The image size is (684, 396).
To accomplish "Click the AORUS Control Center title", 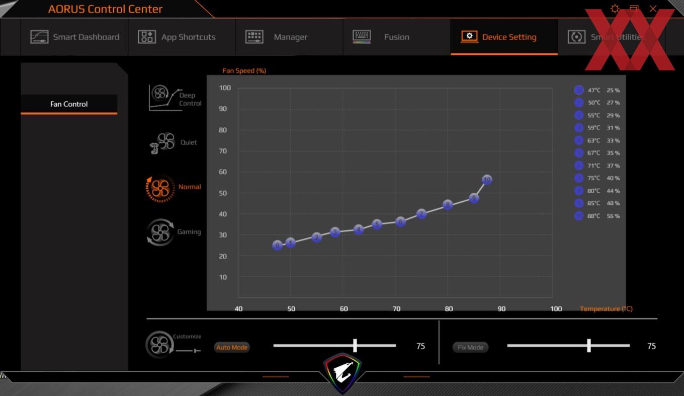I will 105,9.
